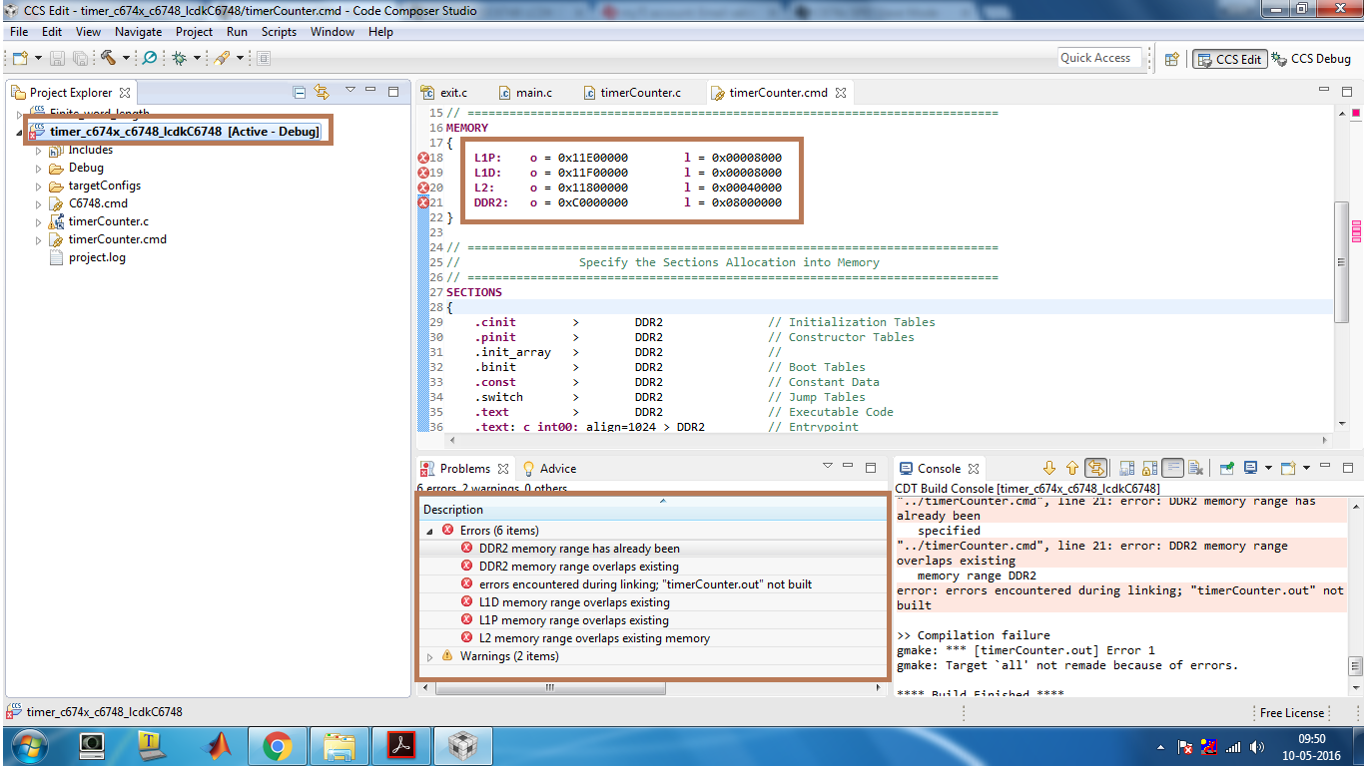1364x766 pixels.
Task: Toggle Link with Editor in Project Explorer
Action: click(x=322, y=92)
